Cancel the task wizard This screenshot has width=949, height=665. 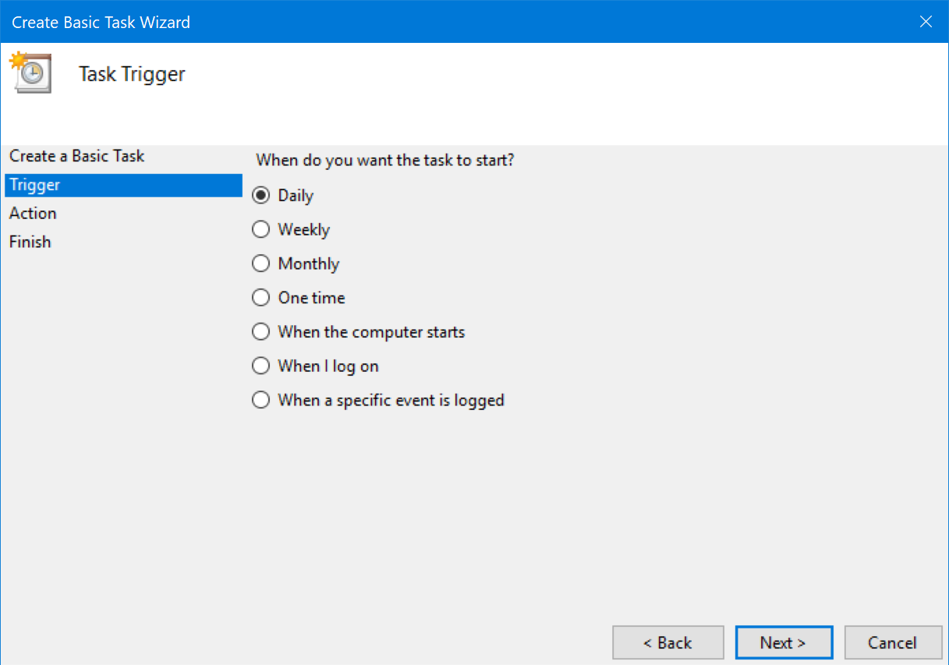click(893, 642)
